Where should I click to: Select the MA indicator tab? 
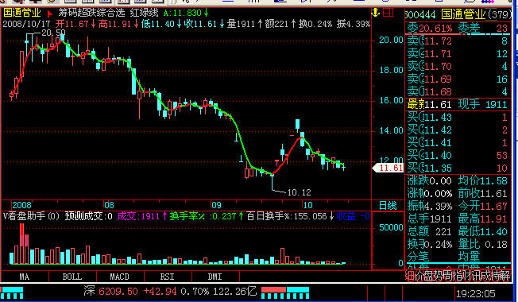[x=24, y=277]
